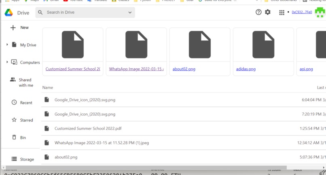Image resolution: width=326 pixels, height=175 pixels.
Task: Open the about02.png card link
Action: click(x=184, y=69)
